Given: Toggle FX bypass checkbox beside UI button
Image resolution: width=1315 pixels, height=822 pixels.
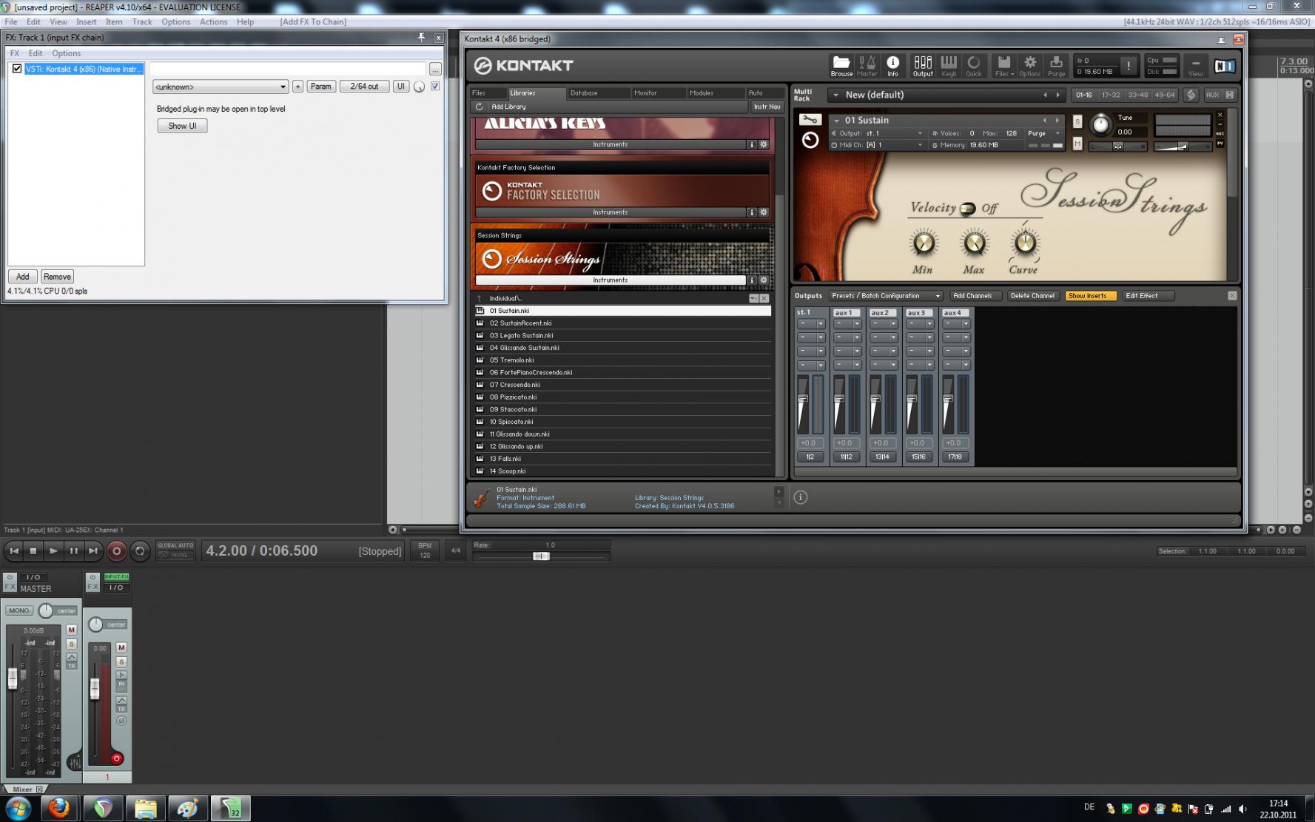Looking at the screenshot, I should (x=435, y=87).
